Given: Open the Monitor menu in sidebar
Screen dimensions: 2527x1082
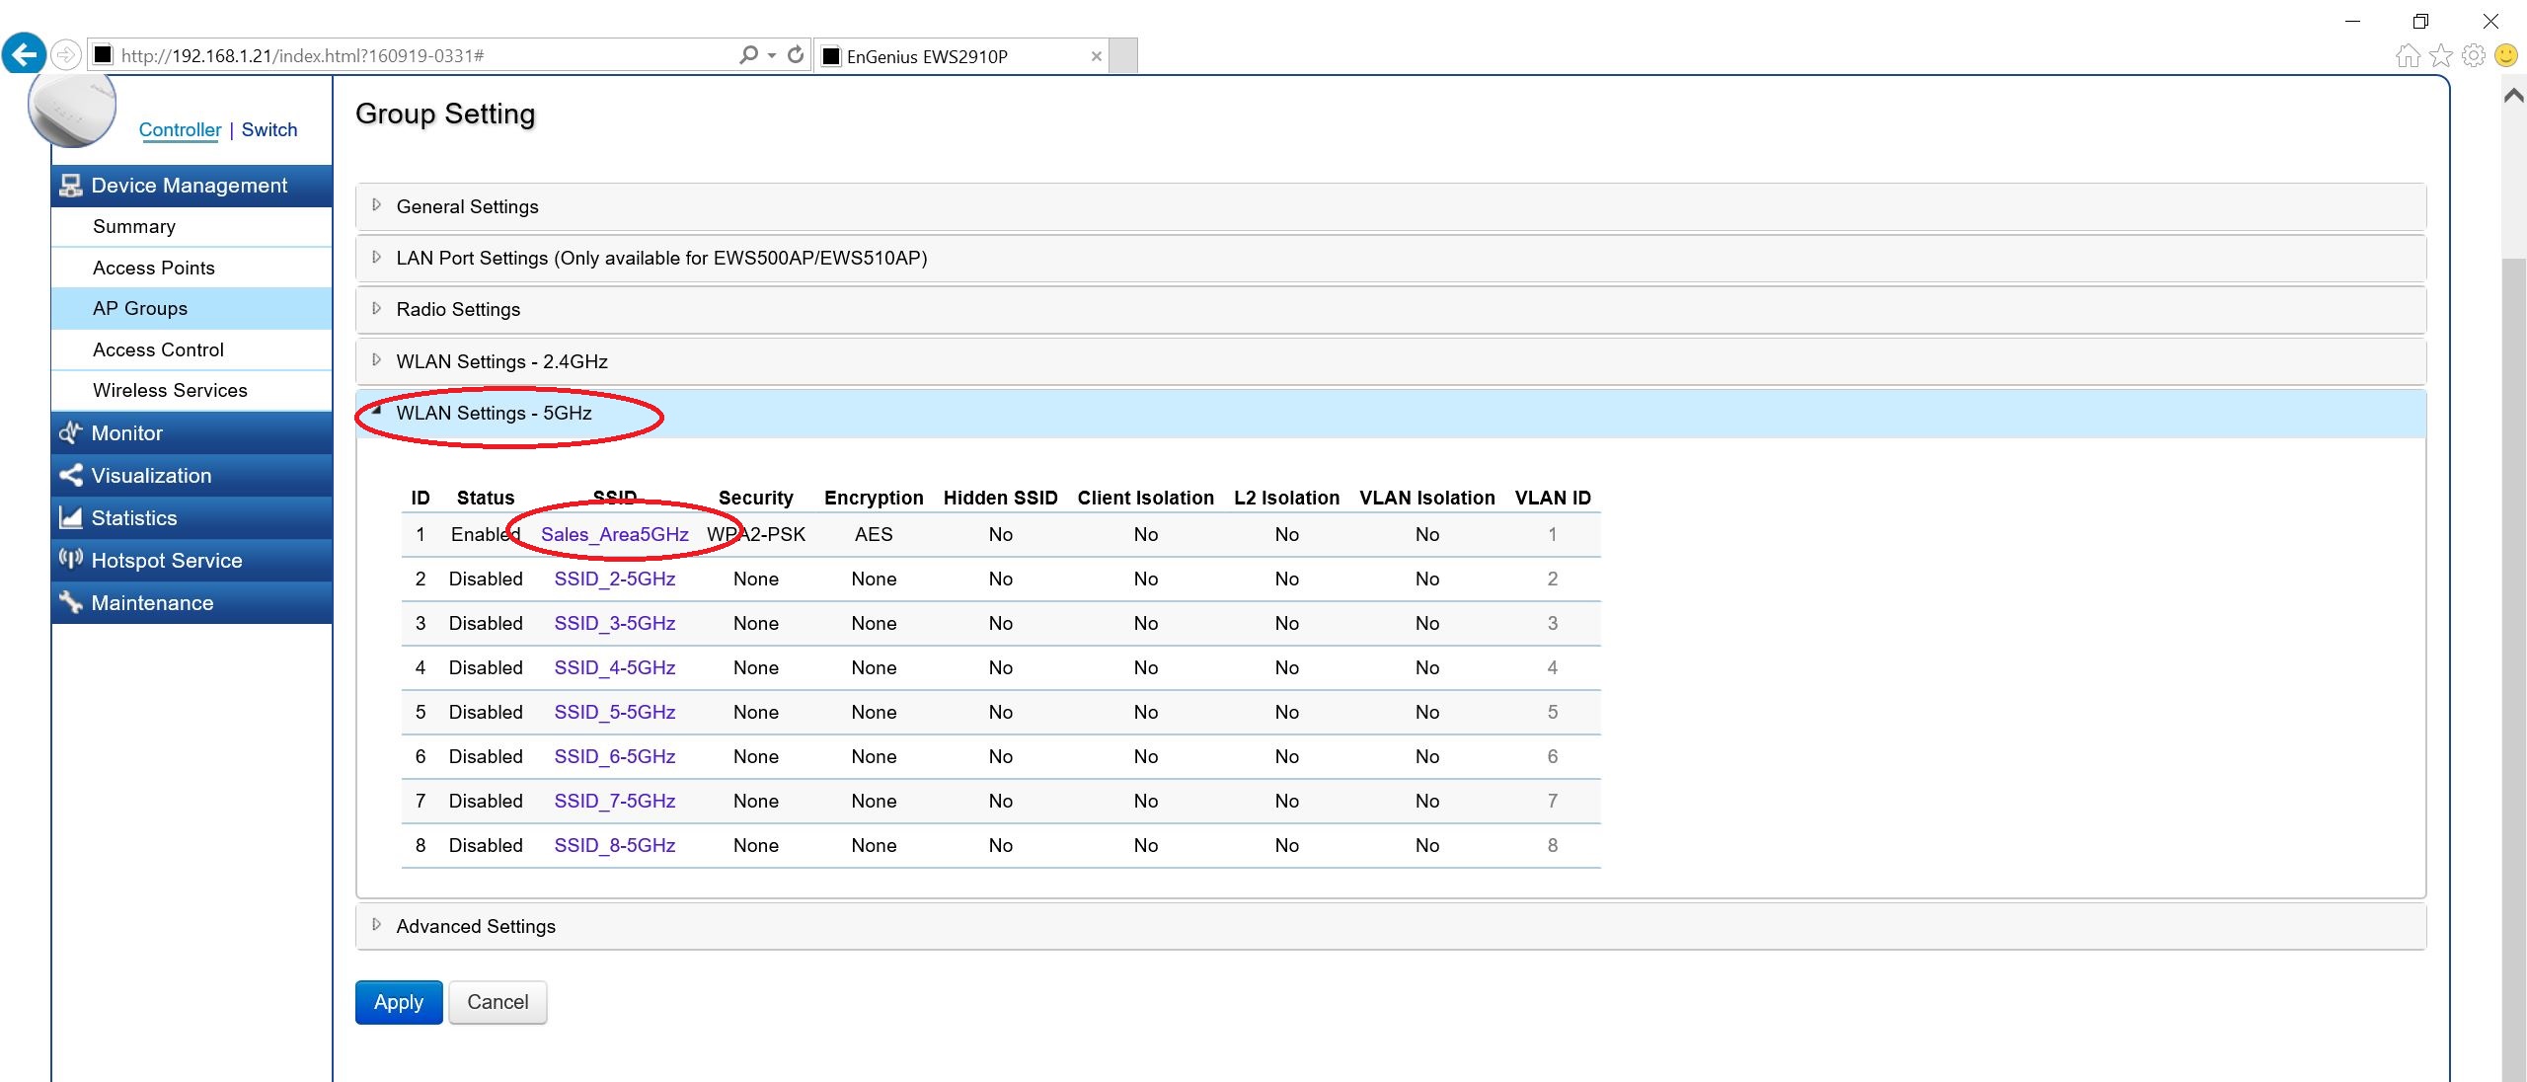Looking at the screenshot, I should click(x=126, y=432).
